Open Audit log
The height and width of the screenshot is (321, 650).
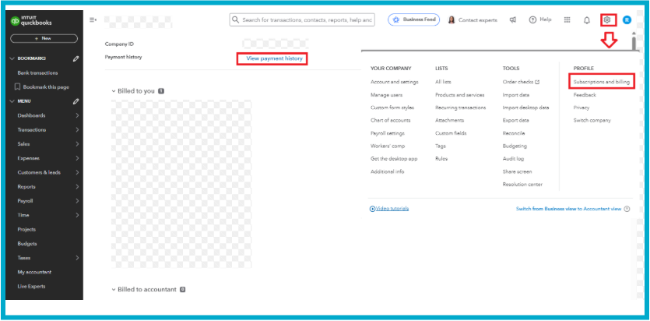[513, 159]
